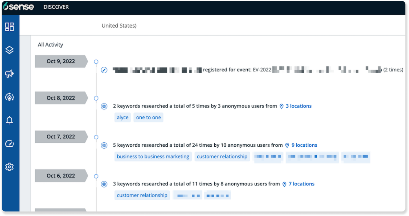Image resolution: width=409 pixels, height=216 pixels.
Task: View the 9 locations link
Action: pos(304,145)
